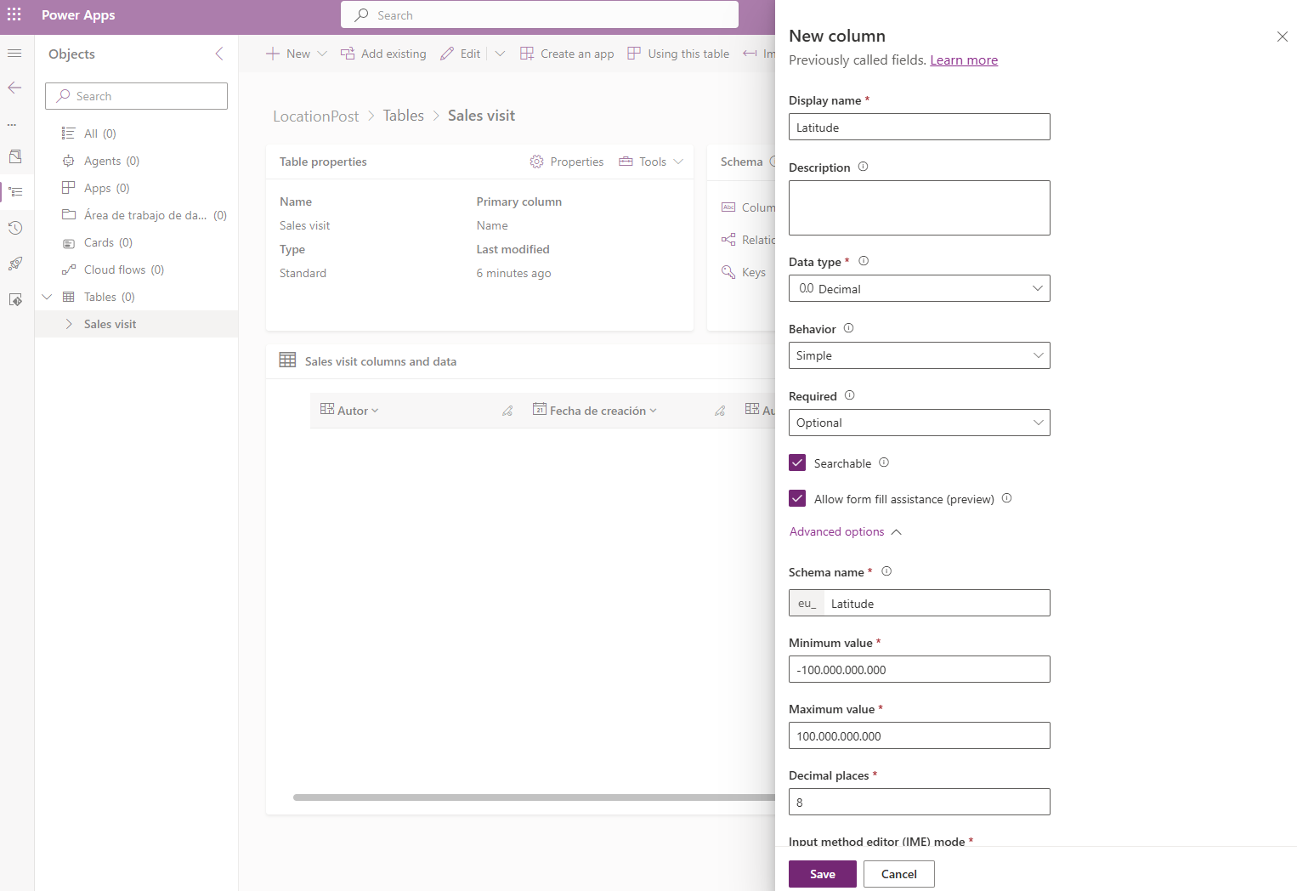Select the Properties gear icon
This screenshot has height=891, width=1297.
click(536, 161)
